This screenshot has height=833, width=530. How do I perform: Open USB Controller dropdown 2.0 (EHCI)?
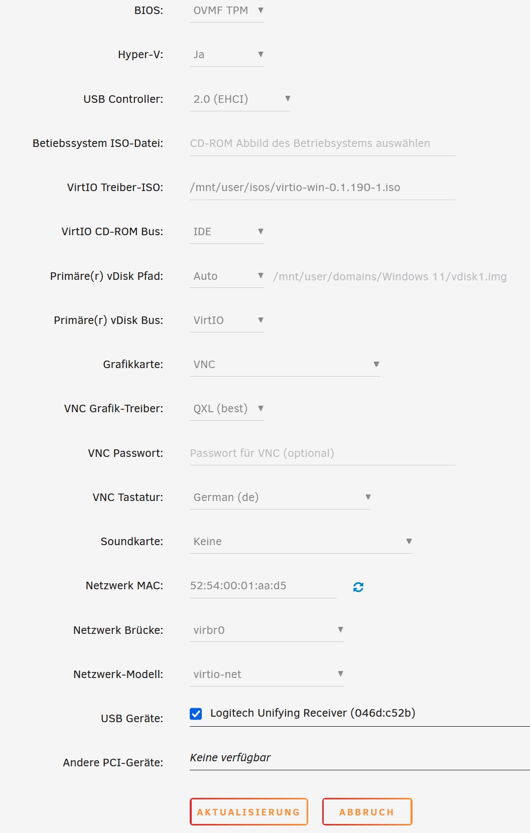click(240, 99)
